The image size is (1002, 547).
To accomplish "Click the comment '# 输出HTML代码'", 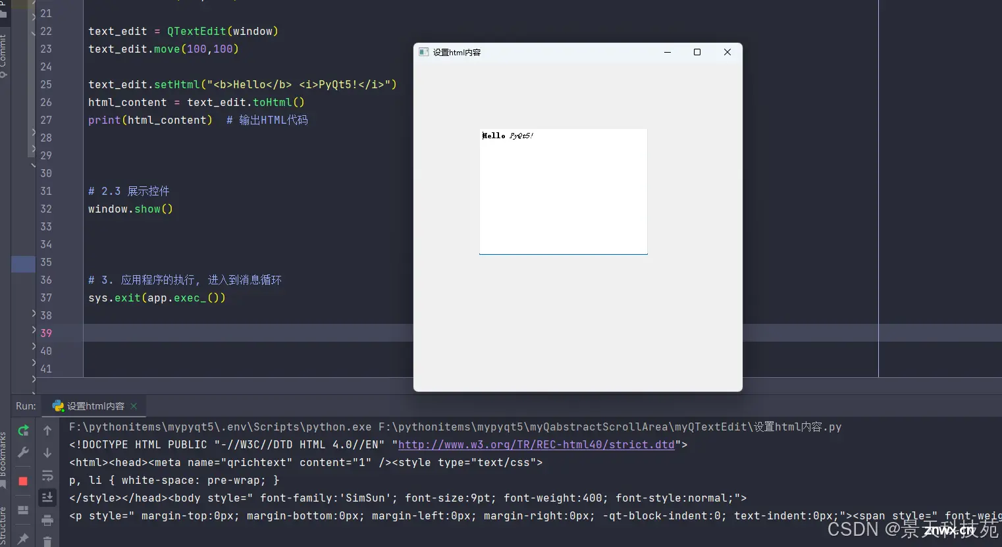I will 267,120.
